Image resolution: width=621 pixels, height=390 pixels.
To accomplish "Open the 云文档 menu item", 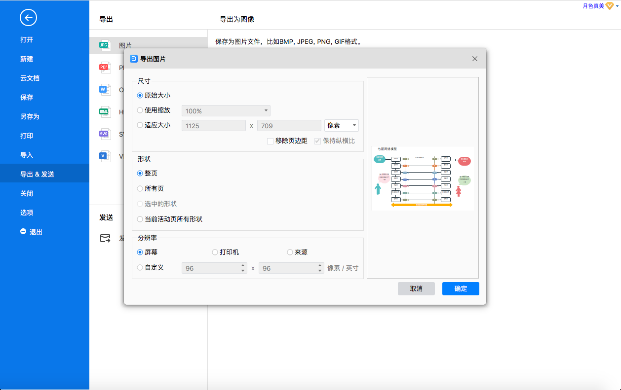I will 30,78.
